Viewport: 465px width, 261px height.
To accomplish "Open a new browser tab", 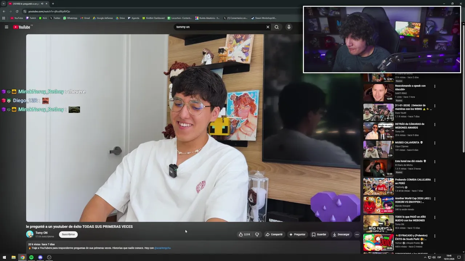I will click(x=53, y=4).
